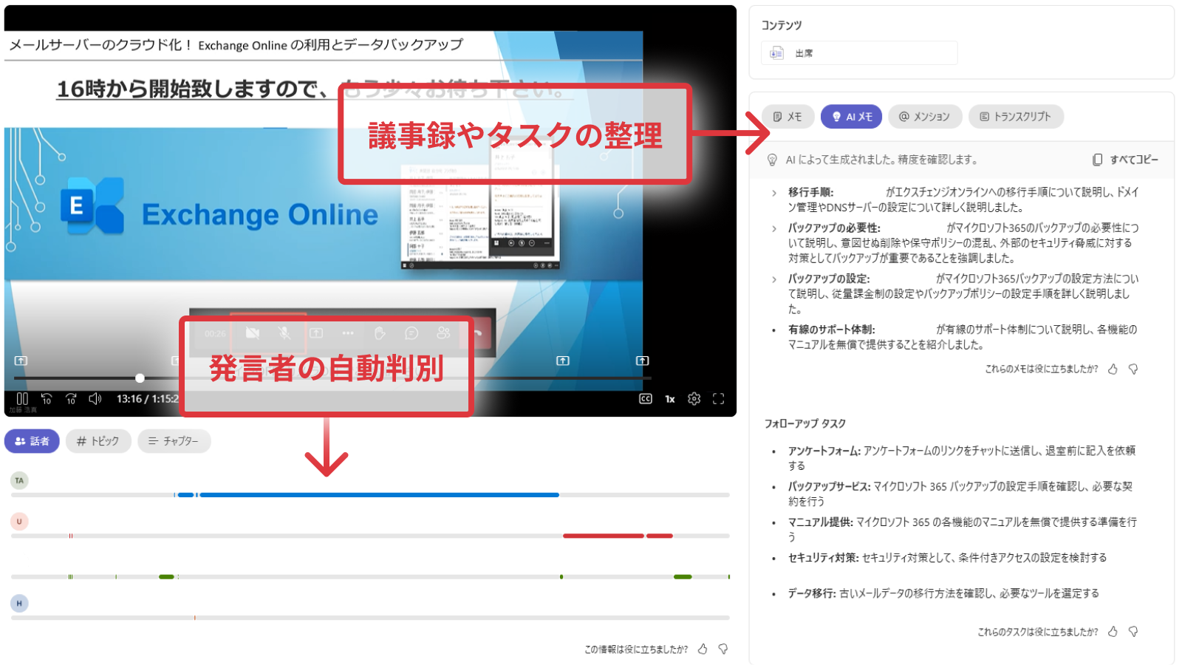
Task: Select the 話者 speakers tab
Action: [32, 441]
